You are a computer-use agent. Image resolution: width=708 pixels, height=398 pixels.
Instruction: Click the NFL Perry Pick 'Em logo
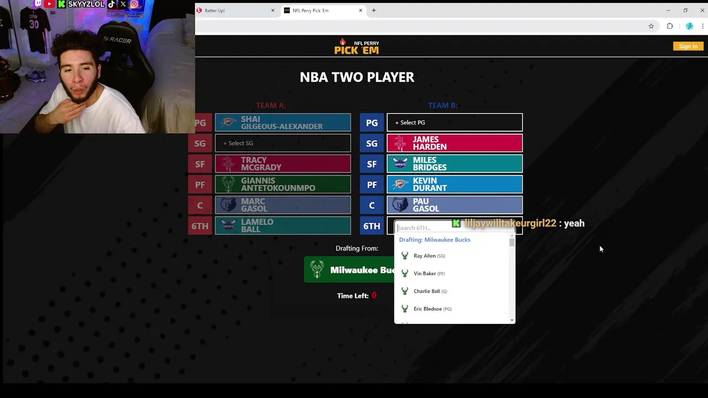(357, 46)
